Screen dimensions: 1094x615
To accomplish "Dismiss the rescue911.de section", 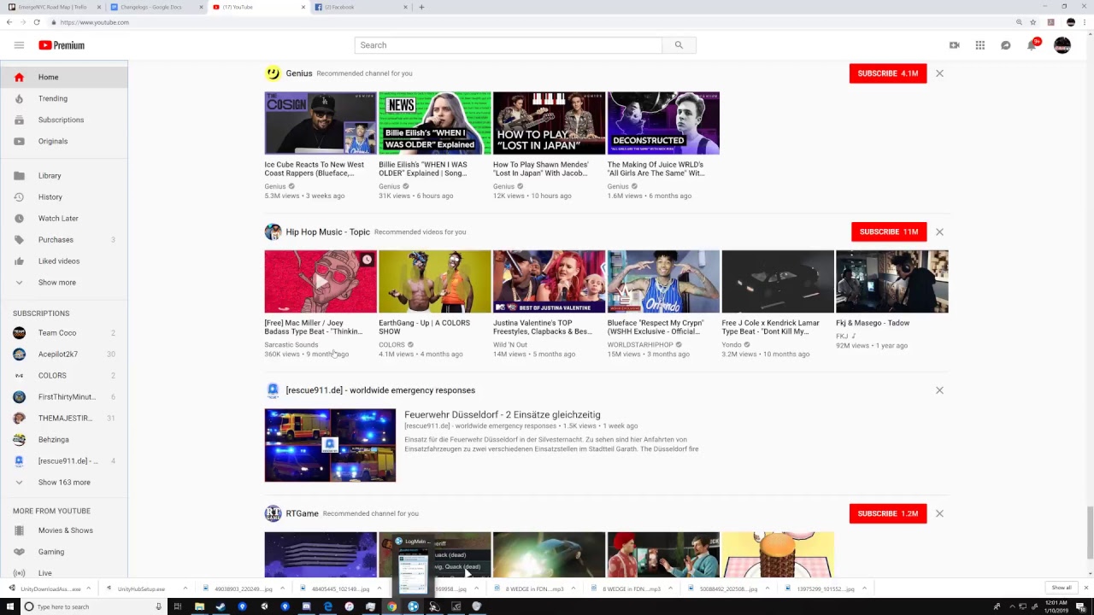I will [939, 390].
